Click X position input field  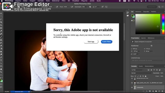pyautogui.click(x=136, y=51)
